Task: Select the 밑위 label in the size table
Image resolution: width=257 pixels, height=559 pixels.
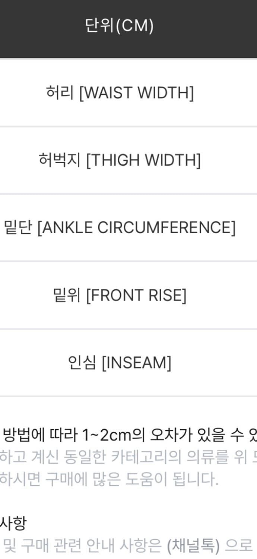Action: pos(67,295)
